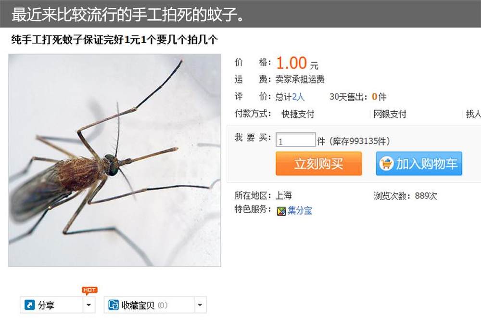The width and height of the screenshot is (481, 321).
Task: Add item with 加入购物车 button
Action: click(x=419, y=164)
